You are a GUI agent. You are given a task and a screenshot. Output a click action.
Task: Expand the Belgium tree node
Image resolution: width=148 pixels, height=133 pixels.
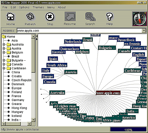pos(4,52)
